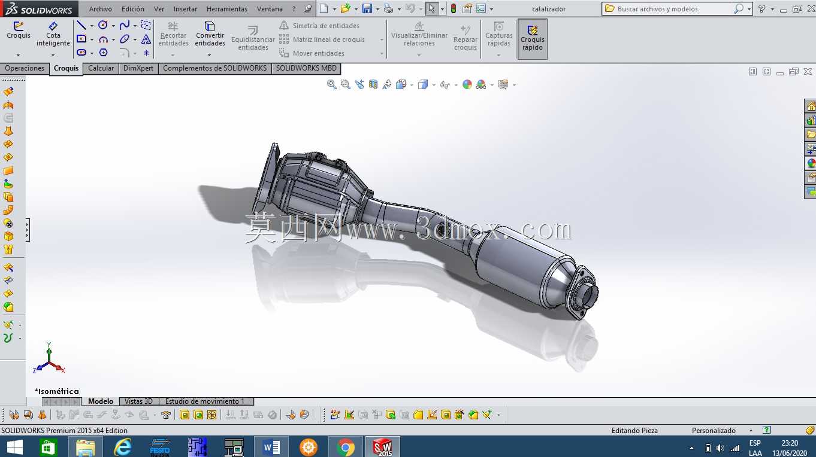Click the Reparar croquis button
The height and width of the screenshot is (457, 816).
[x=466, y=37]
